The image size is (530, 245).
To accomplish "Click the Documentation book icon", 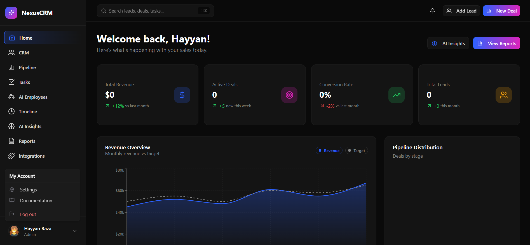I will click(12, 200).
